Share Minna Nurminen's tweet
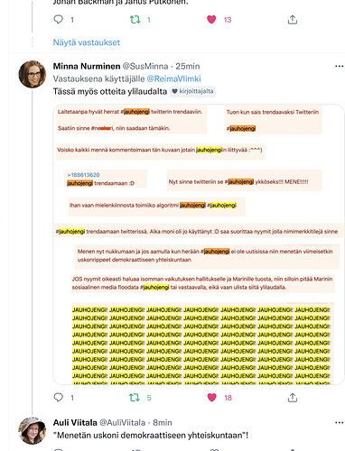Viewport: 345px width, 451px height. [x=293, y=398]
